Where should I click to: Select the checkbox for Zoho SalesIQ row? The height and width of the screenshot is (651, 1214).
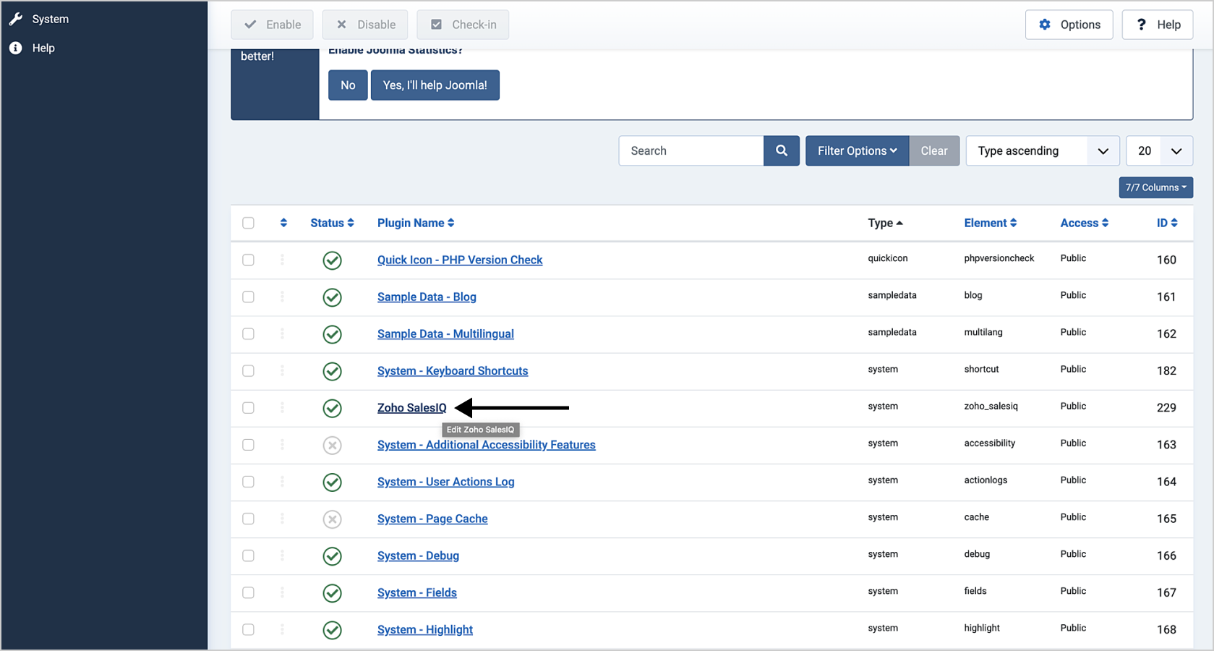(x=248, y=408)
